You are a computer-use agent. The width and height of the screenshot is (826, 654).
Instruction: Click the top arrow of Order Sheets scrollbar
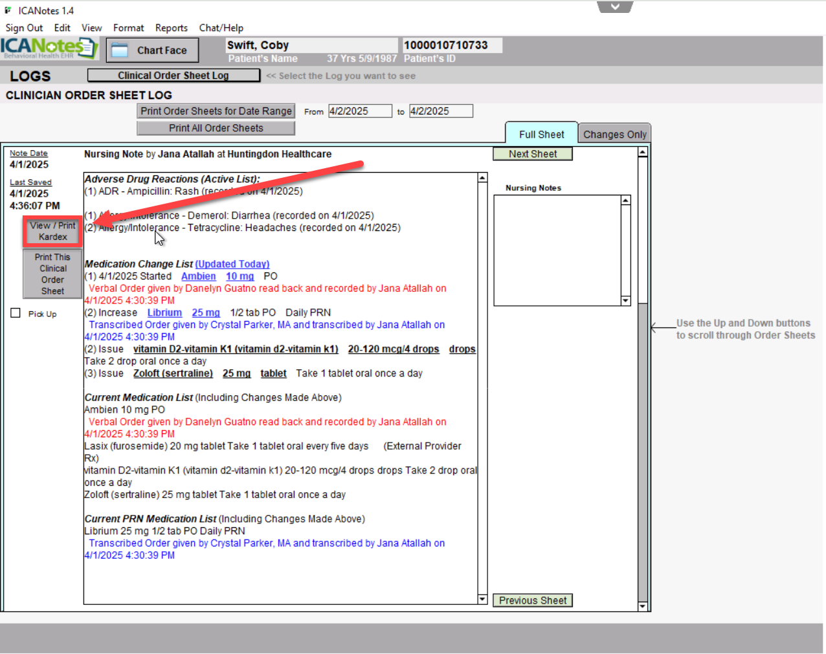642,153
